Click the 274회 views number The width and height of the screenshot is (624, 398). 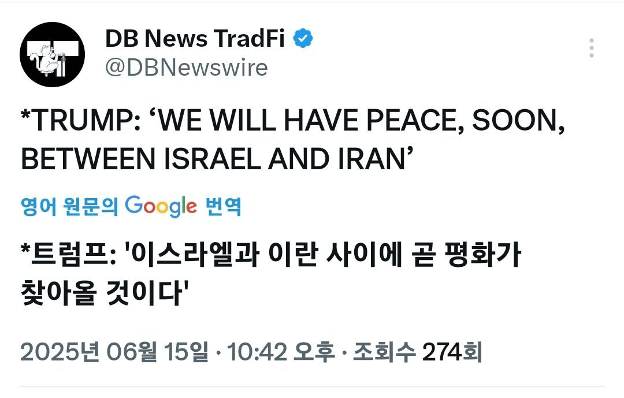point(452,352)
